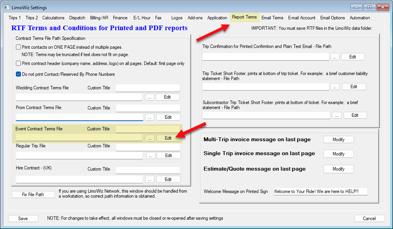Image resolution: width=393 pixels, height=229 pixels.
Task: Switch to the Automation tab
Action: (x=360, y=18)
